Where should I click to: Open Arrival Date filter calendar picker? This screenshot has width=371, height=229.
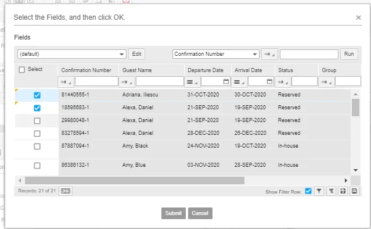coord(269,81)
